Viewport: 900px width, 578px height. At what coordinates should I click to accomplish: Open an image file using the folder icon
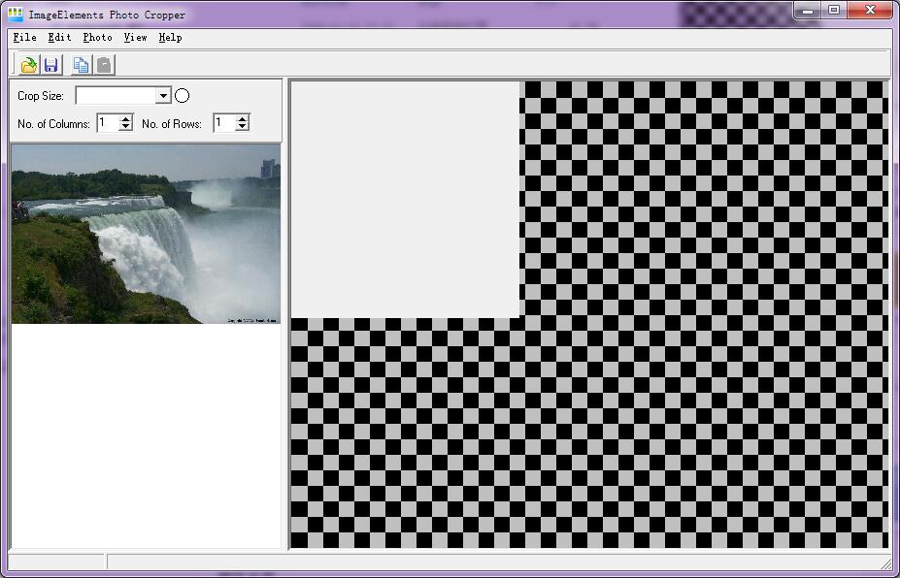[x=27, y=64]
